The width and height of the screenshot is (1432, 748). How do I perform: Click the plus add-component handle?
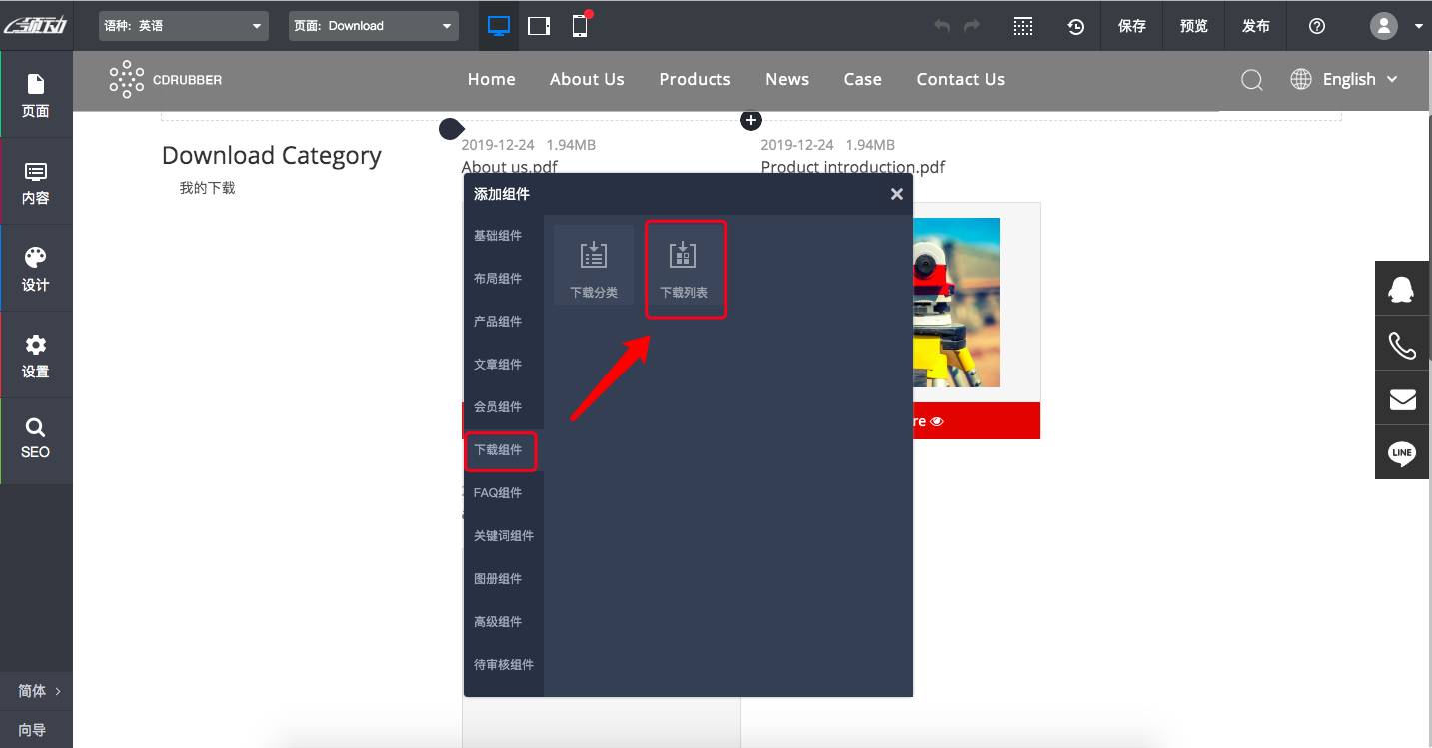pyautogui.click(x=751, y=120)
